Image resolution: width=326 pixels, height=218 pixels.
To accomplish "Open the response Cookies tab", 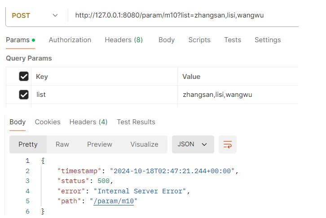I will 48,122.
